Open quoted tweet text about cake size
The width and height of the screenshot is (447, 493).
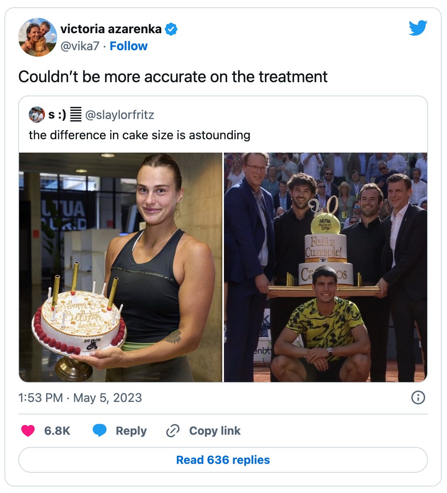pyautogui.click(x=140, y=135)
